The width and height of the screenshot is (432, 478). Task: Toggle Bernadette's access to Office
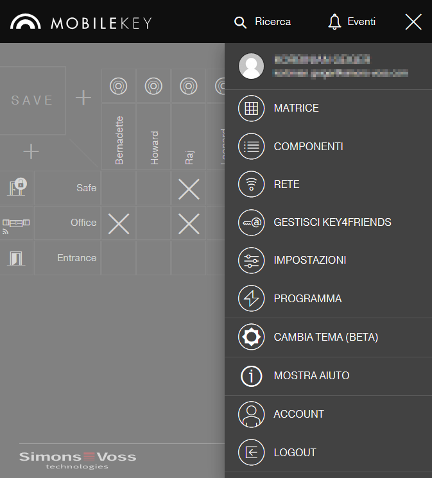coord(119,223)
